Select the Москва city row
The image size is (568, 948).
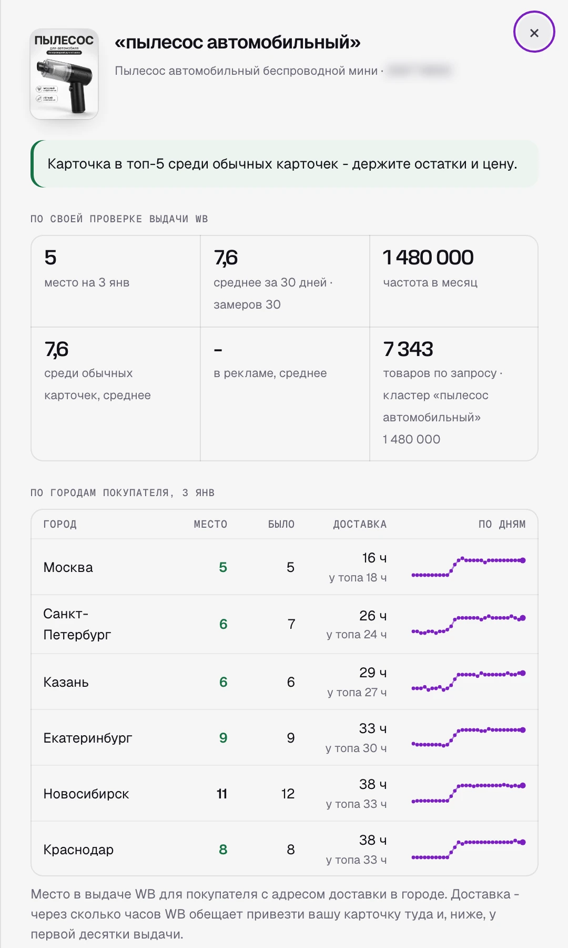click(x=284, y=567)
